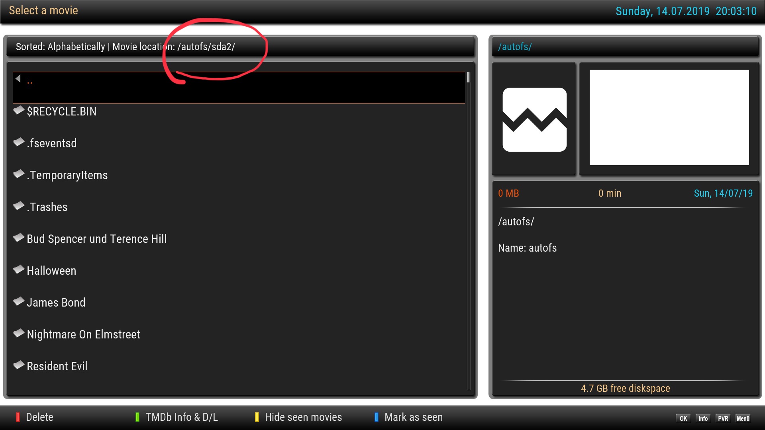The height and width of the screenshot is (430, 765).
Task: Click the movie list scrollbar handle
Action: point(469,77)
